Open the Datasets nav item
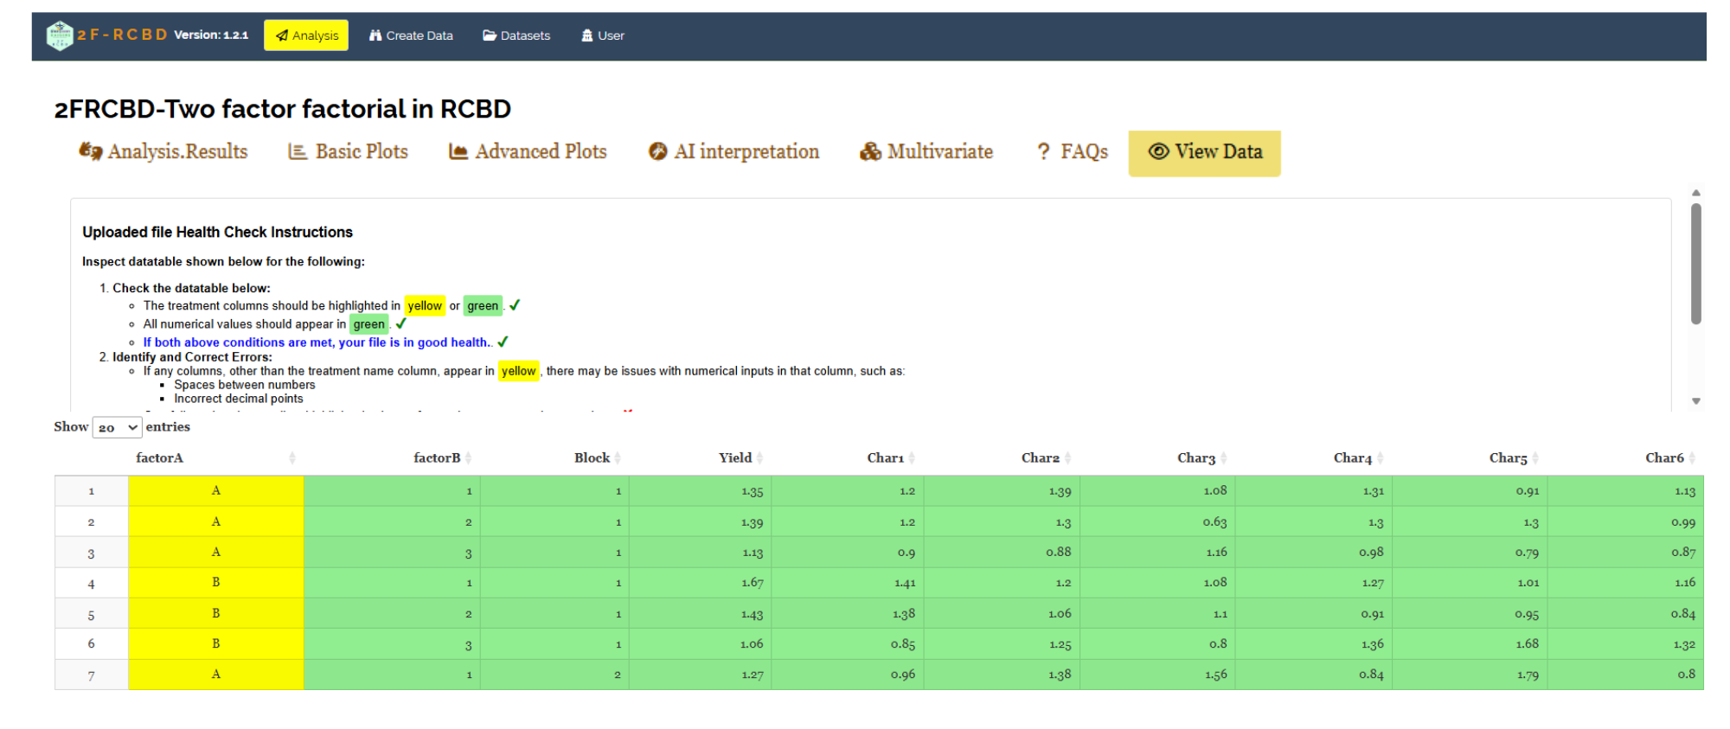This screenshot has height=729, width=1730. click(516, 35)
